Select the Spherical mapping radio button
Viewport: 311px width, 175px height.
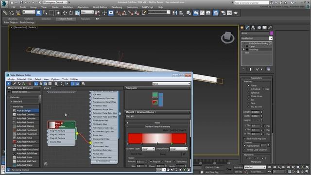pos(248,93)
